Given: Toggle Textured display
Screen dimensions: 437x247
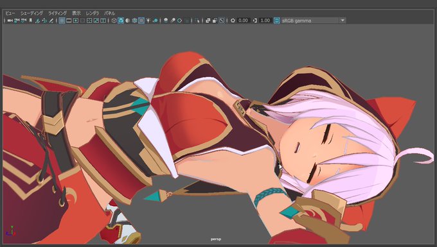Looking at the screenshot, I should click(141, 21).
